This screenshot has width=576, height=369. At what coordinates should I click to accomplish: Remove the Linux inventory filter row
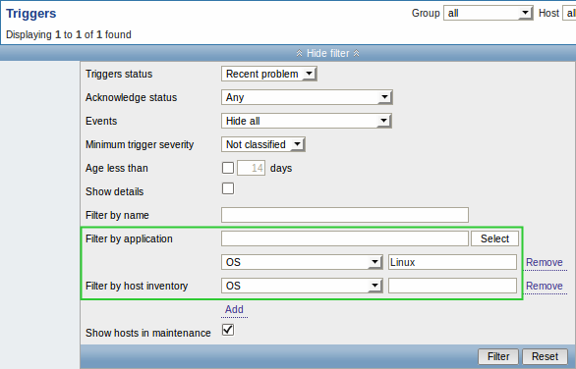[x=544, y=263]
